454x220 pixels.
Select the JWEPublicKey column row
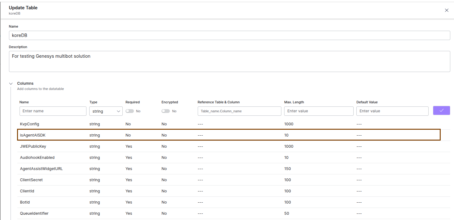click(33, 146)
